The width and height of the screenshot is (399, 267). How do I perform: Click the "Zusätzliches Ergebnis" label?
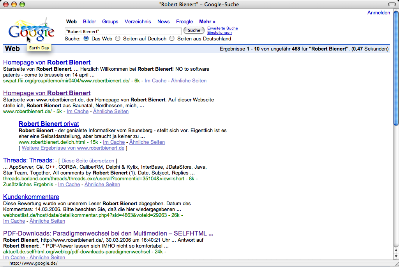(28, 185)
